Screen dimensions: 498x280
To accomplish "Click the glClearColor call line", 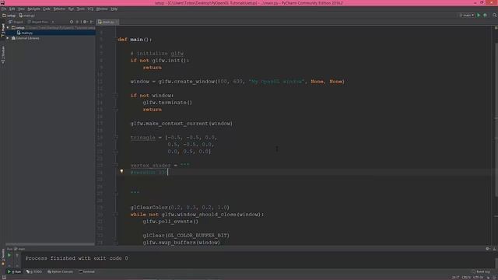I will coord(180,208).
